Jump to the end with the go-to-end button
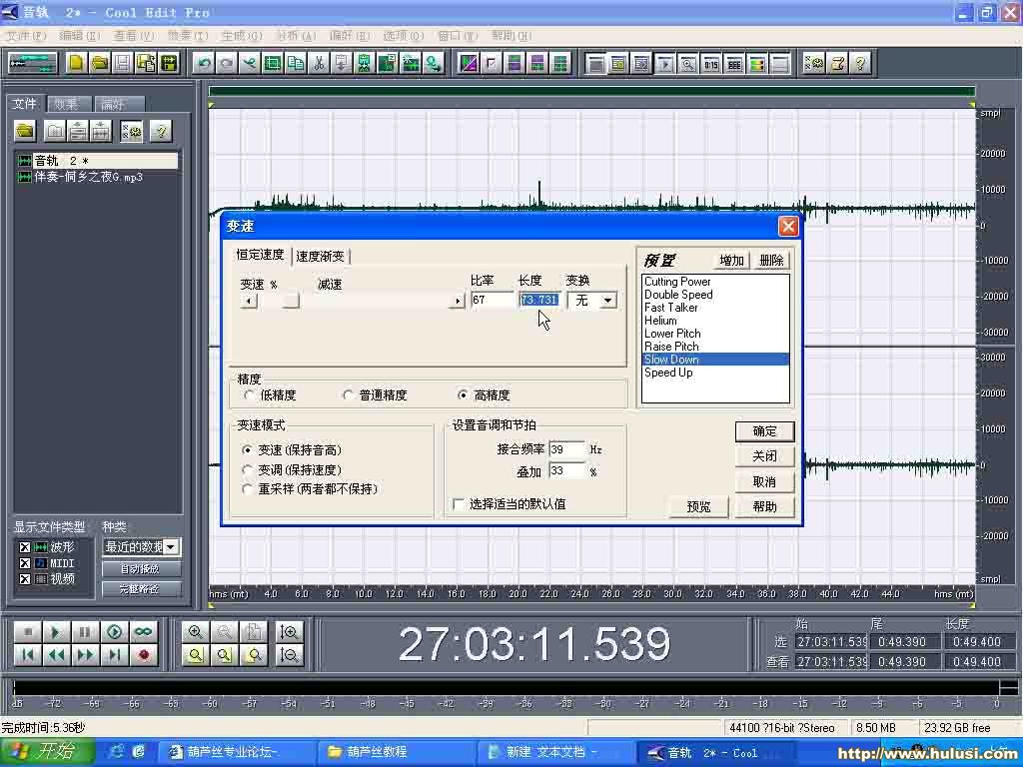The height and width of the screenshot is (767, 1023). click(x=114, y=654)
